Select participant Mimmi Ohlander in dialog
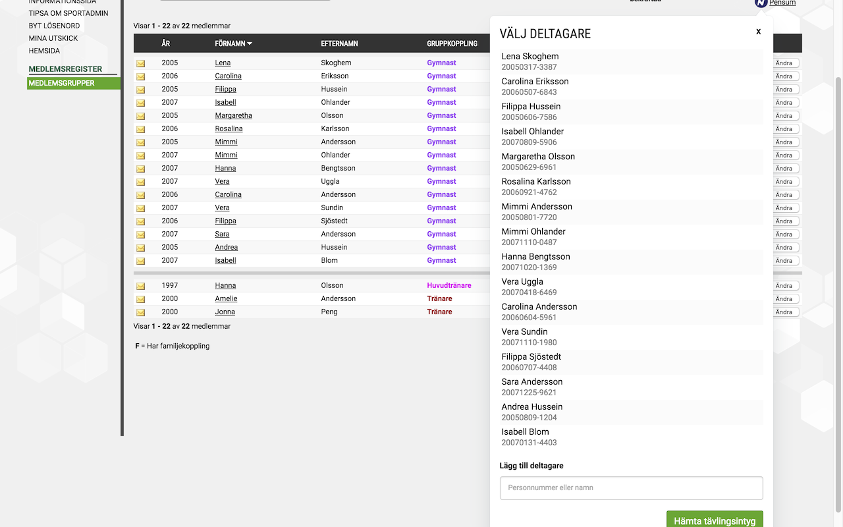This screenshot has height=527, width=843. click(631, 236)
